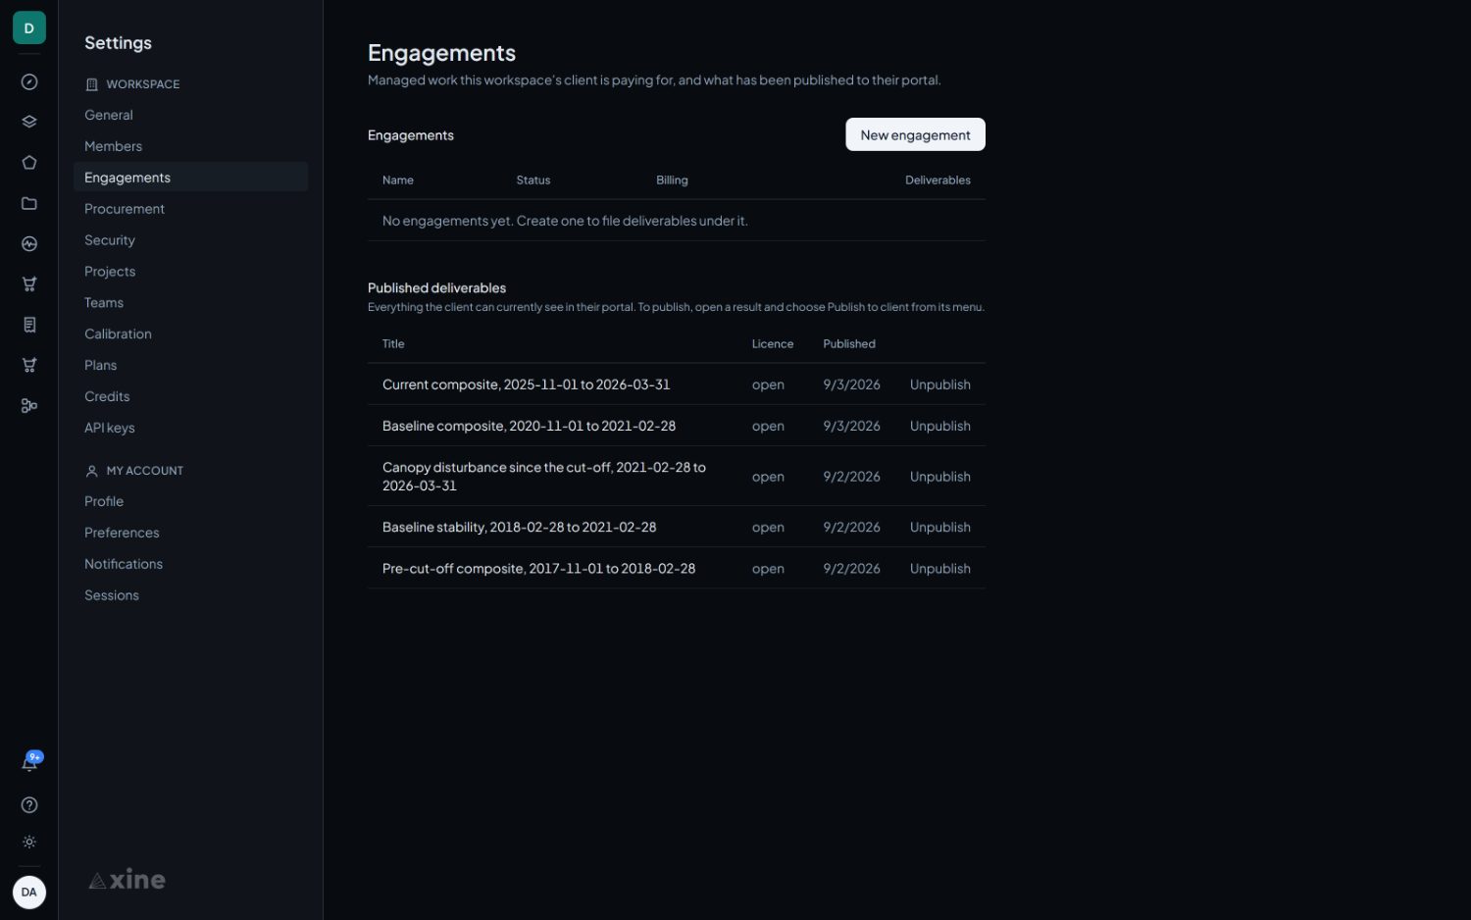Click the title 'Current composite, 2025-11-01 to 2026-03-31'

tap(527, 384)
